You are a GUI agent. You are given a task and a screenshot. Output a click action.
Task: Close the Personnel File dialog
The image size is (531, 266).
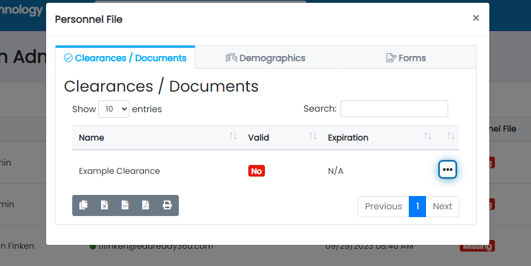475,18
